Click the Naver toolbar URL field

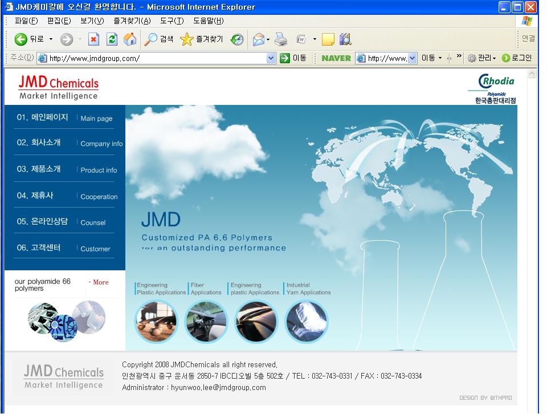click(386, 58)
